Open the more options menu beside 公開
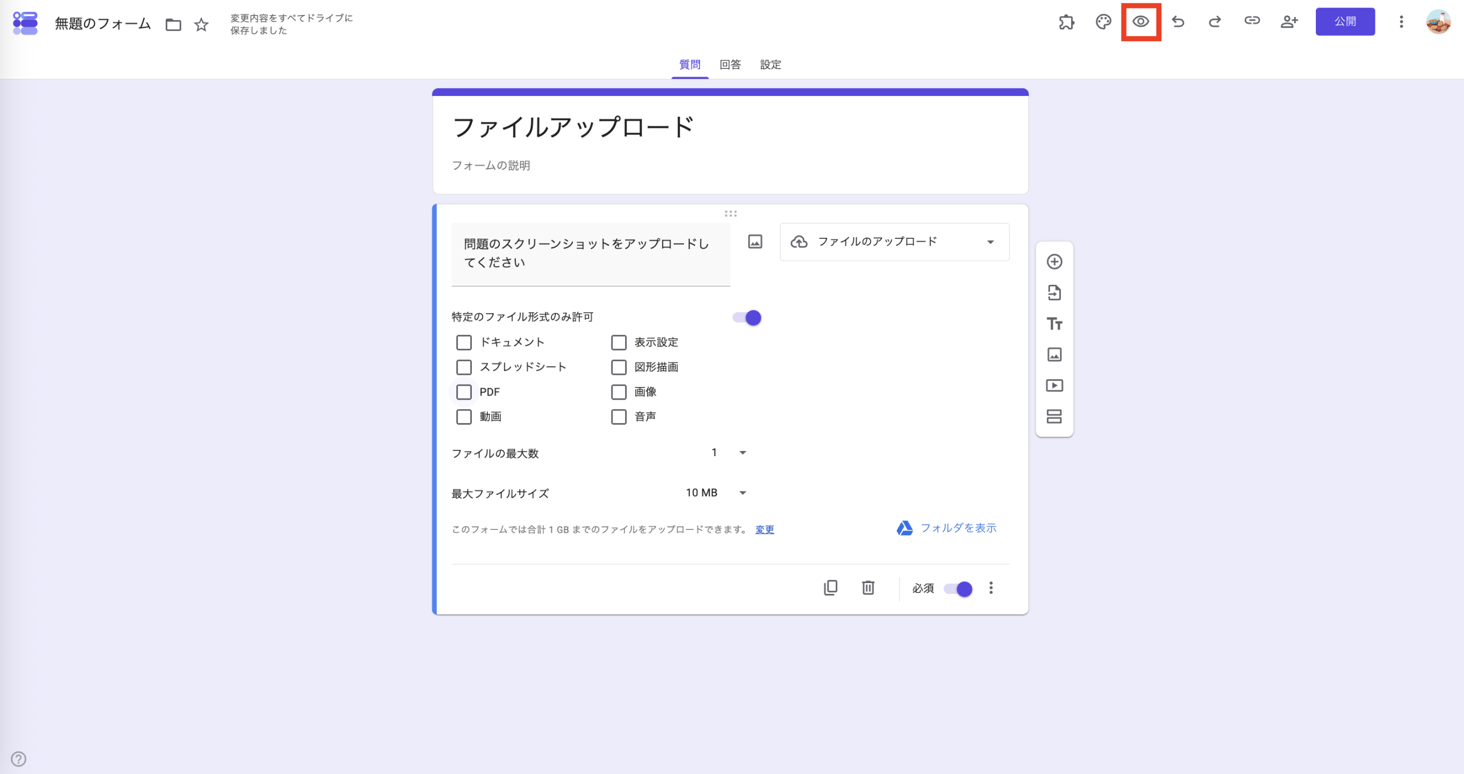This screenshot has height=774, width=1464. (1401, 22)
